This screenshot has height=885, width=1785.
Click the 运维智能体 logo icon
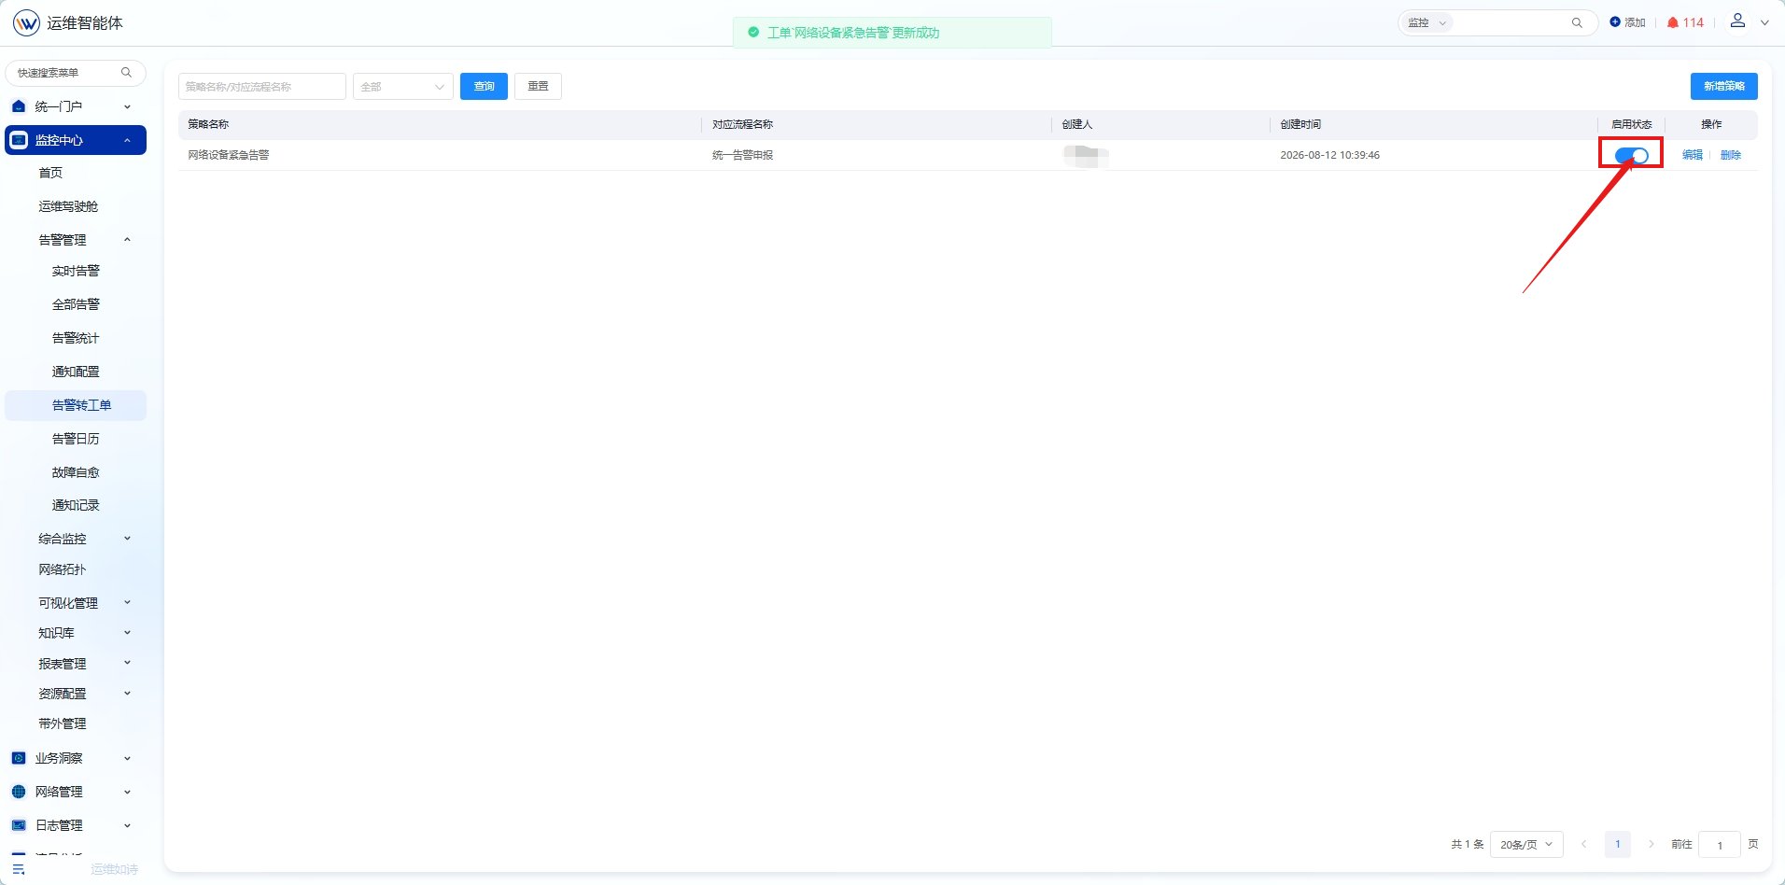[26, 22]
